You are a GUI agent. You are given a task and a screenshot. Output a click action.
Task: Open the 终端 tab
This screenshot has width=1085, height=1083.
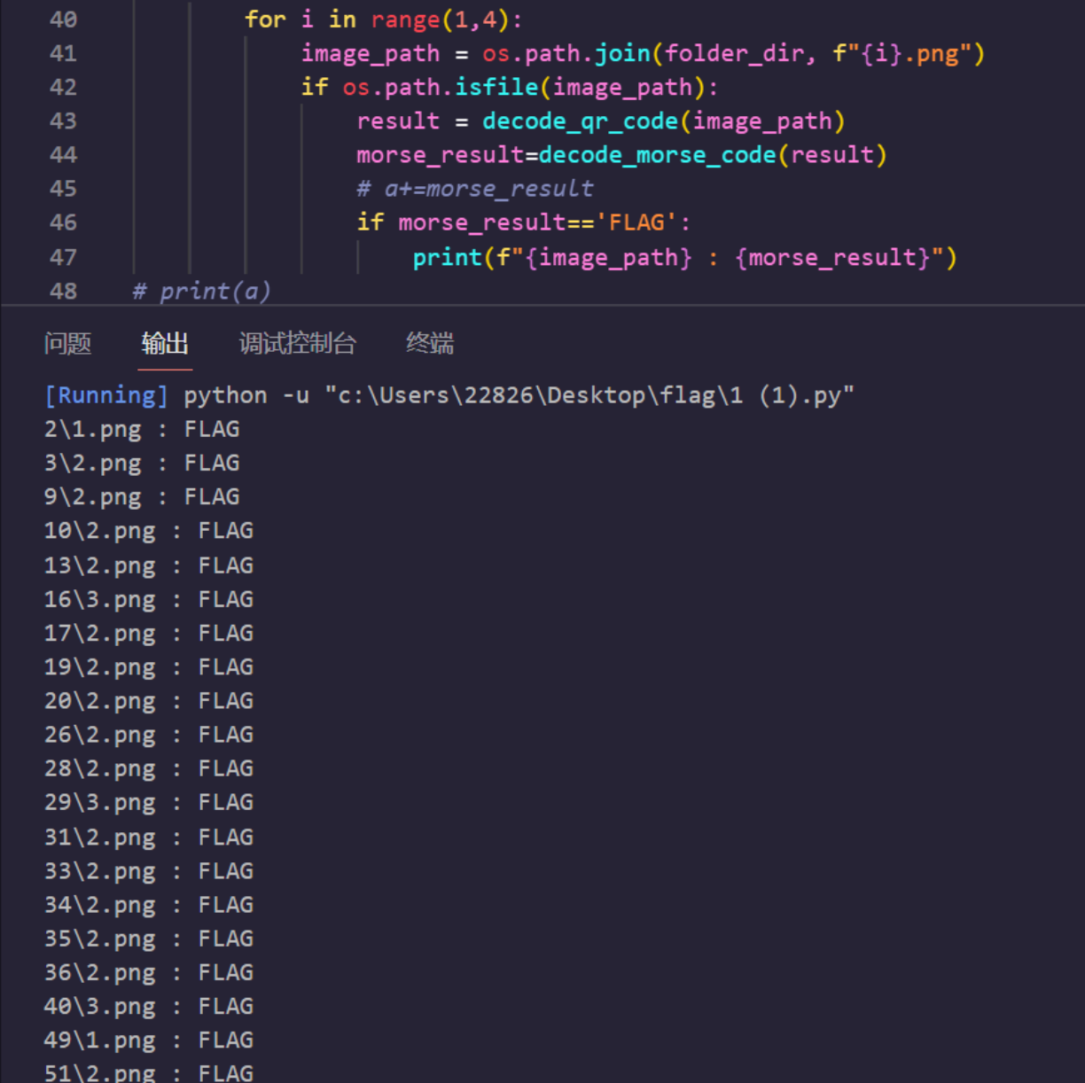(430, 343)
